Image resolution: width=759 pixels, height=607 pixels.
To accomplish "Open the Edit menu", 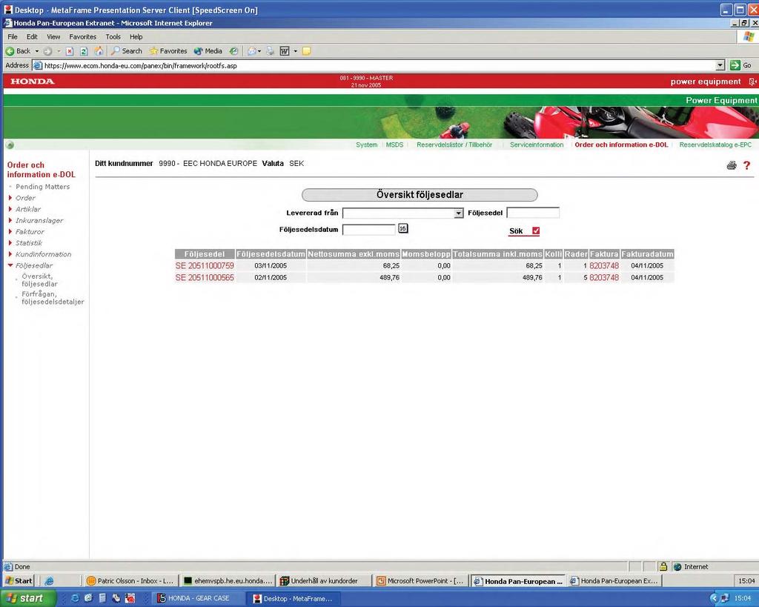I will (32, 37).
